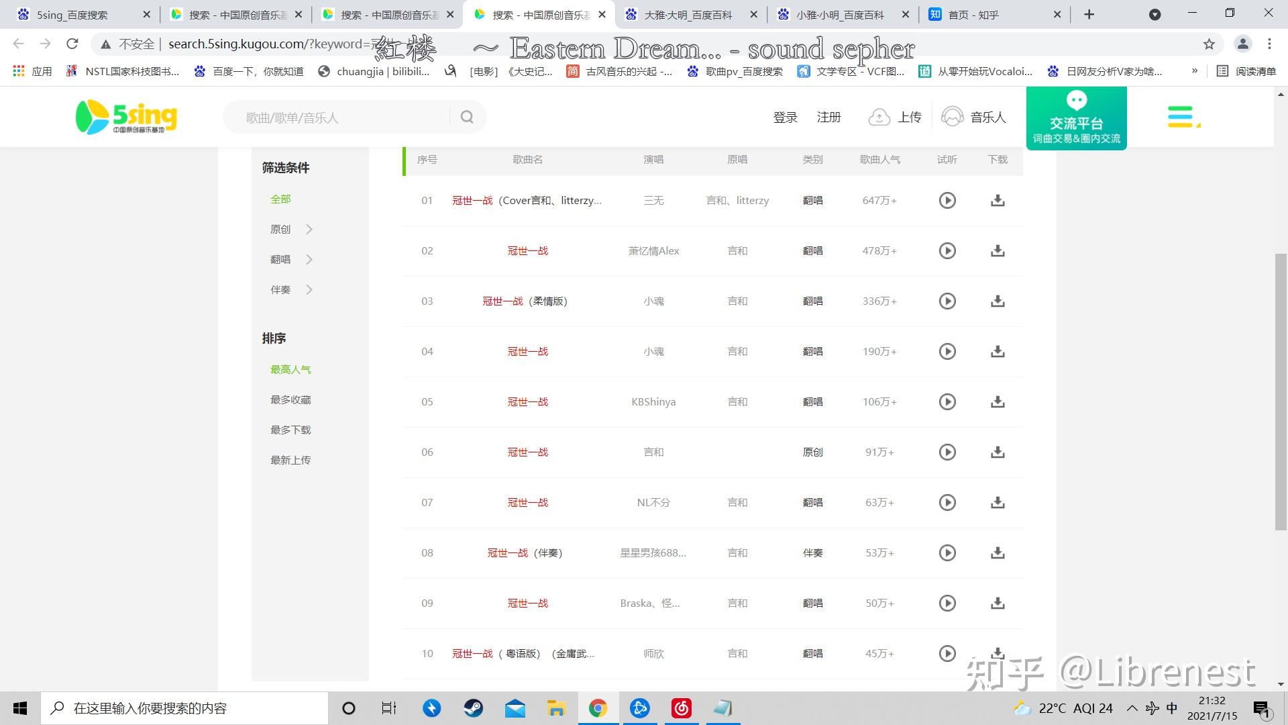Expand the 伴奏 filter chevron

[x=309, y=290]
